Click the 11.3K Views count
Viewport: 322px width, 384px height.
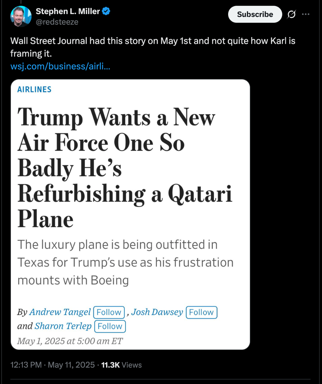point(121,365)
